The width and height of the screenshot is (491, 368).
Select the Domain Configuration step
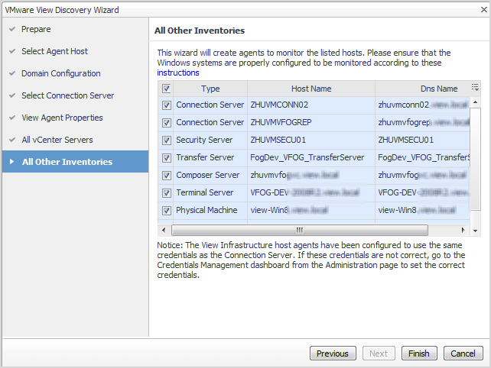point(61,73)
